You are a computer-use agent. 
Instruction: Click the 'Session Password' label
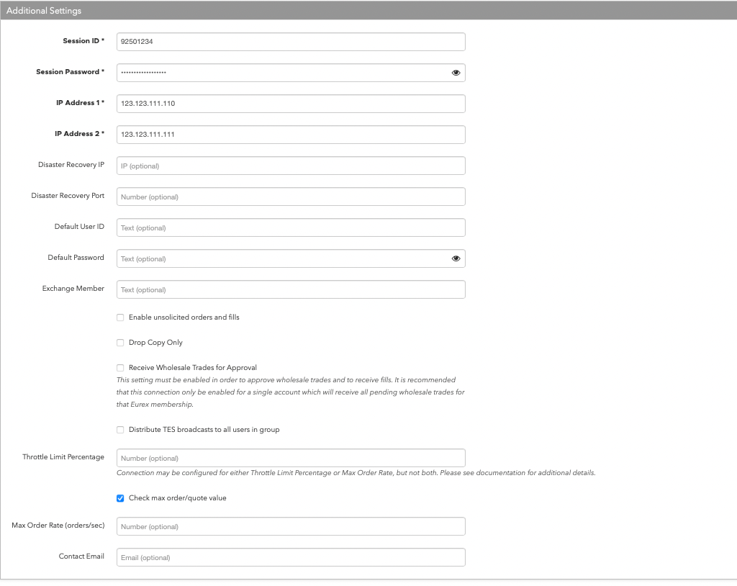click(70, 72)
